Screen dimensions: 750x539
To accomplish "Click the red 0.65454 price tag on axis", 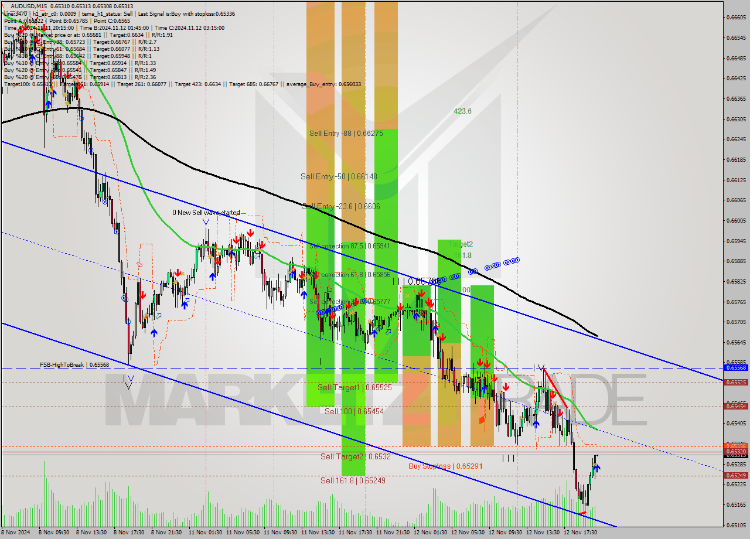I will [x=736, y=407].
